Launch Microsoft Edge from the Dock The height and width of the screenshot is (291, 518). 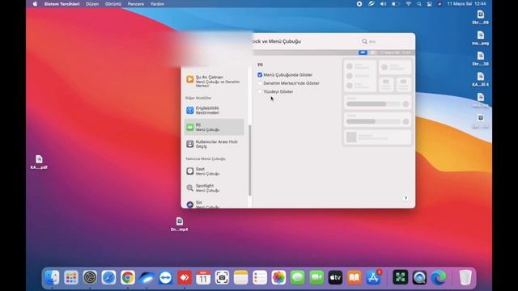pos(438,277)
